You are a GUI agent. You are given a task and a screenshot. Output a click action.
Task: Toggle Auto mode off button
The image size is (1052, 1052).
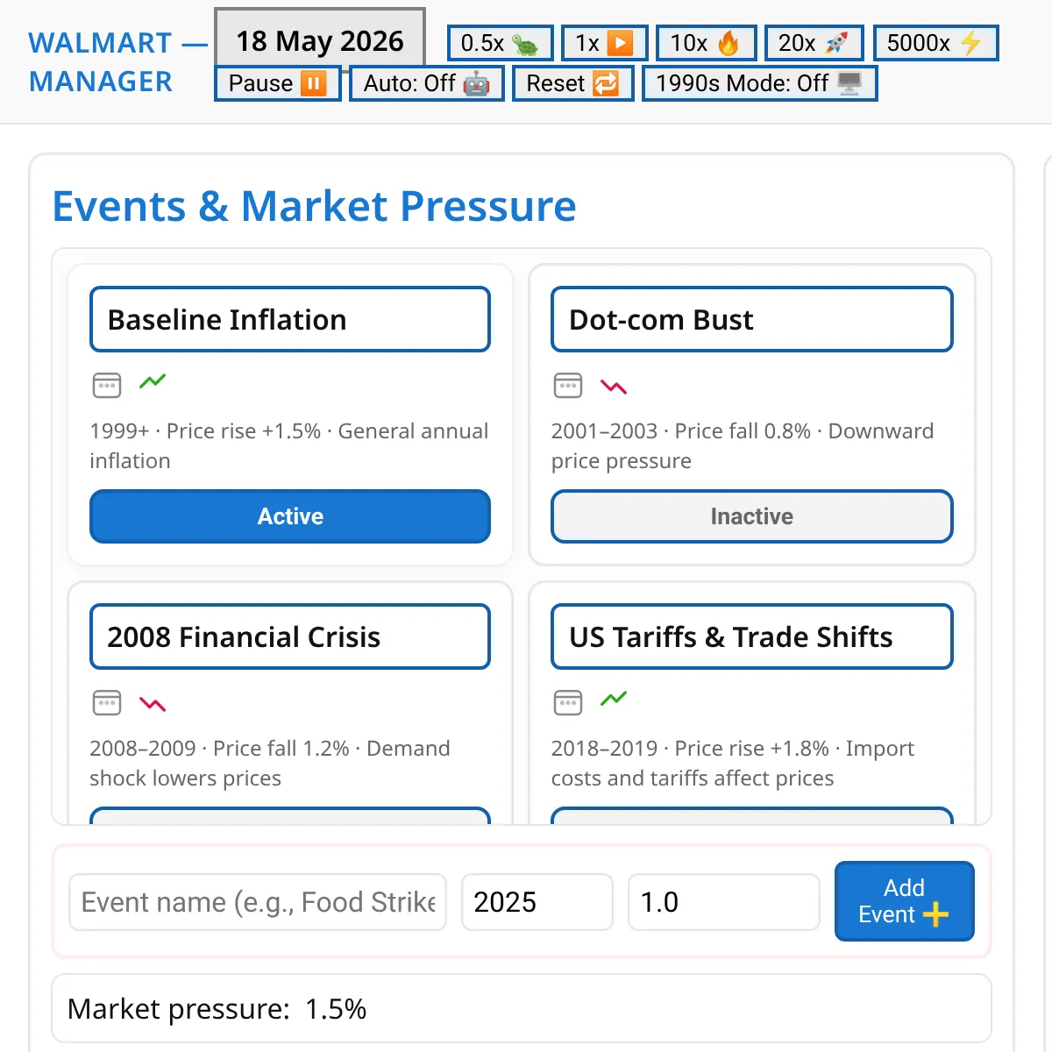[x=427, y=83]
